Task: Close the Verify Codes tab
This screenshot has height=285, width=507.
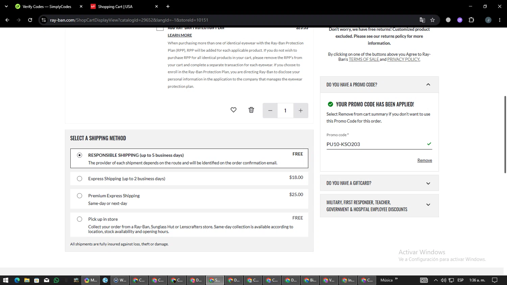Action: coord(81,6)
